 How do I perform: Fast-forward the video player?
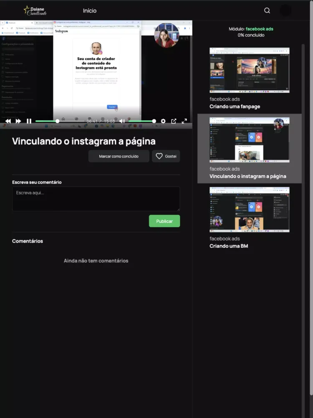(18, 121)
